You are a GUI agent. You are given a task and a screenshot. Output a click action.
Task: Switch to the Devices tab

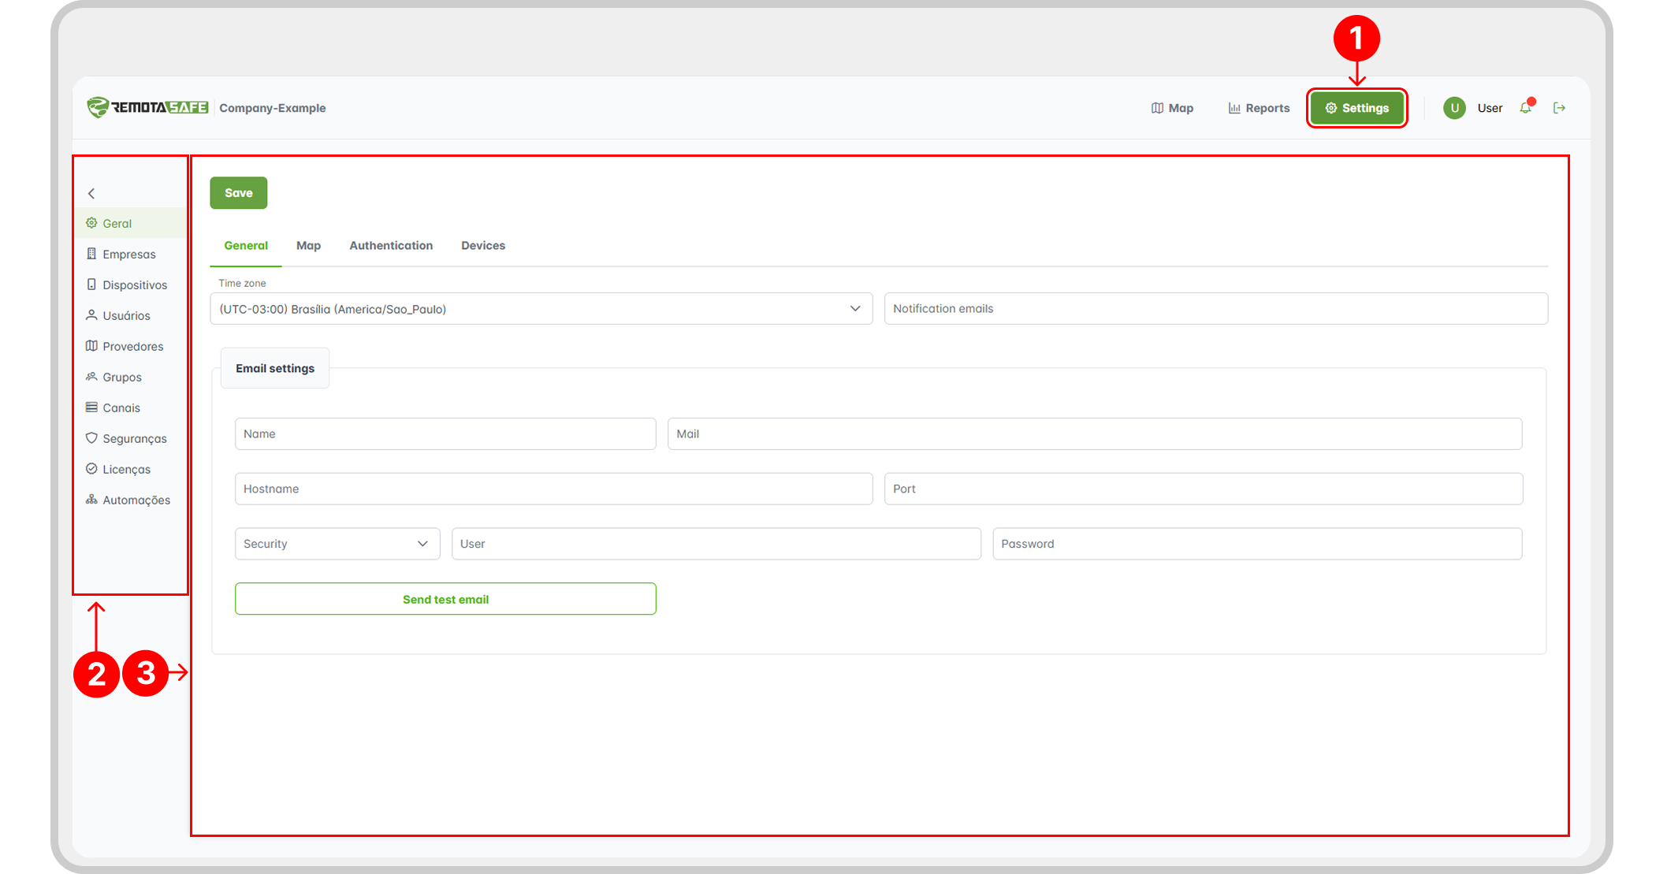(x=483, y=246)
